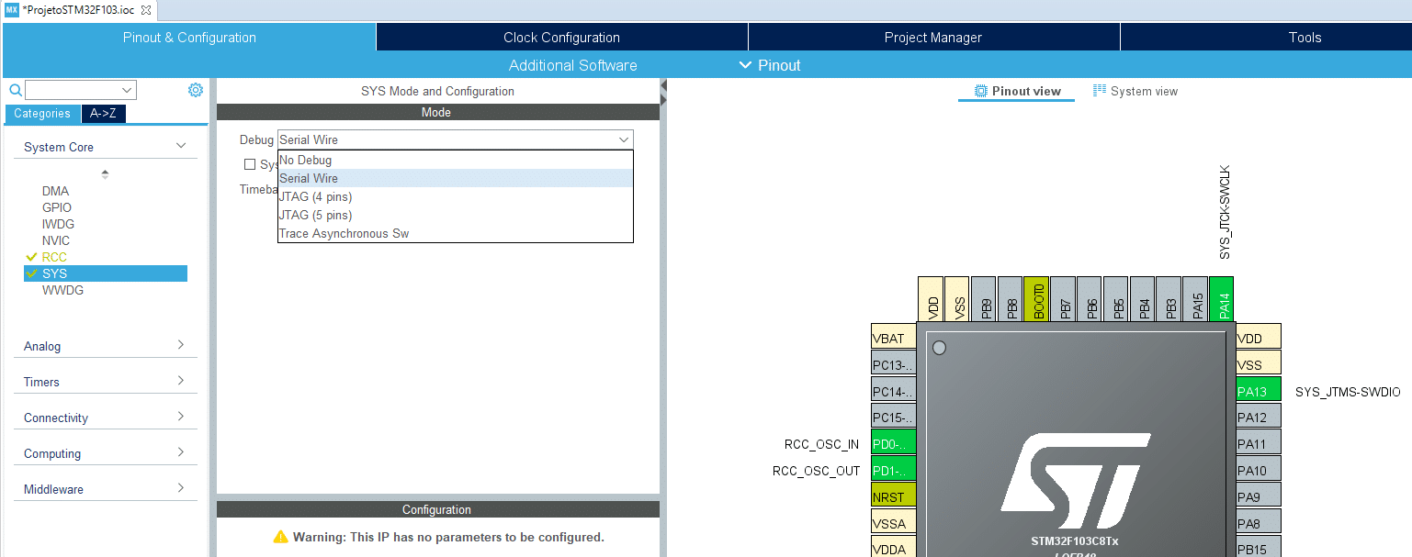Choose JTAG (5 pins) option

point(455,215)
